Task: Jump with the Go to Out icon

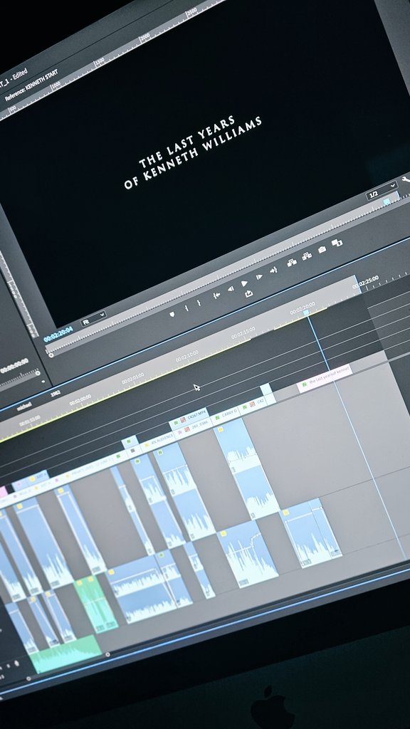Action: (274, 270)
